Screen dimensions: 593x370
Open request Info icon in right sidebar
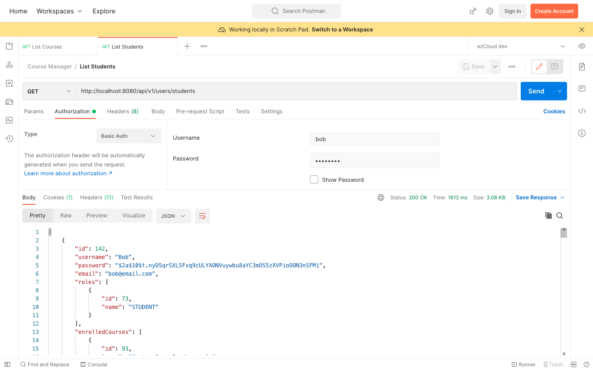click(x=582, y=133)
